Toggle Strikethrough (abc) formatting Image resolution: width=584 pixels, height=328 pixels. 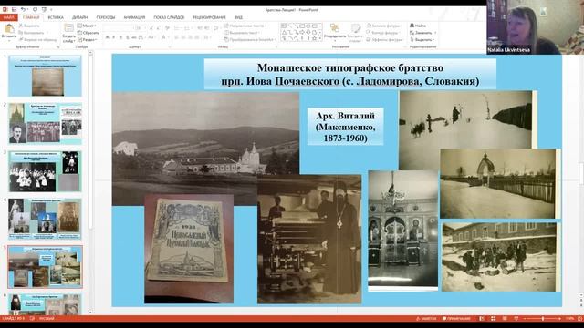tap(134, 37)
